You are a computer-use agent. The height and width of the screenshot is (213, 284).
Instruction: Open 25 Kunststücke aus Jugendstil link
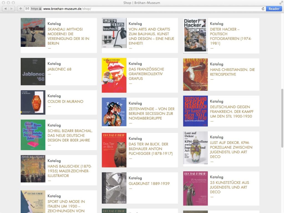coord(229,187)
